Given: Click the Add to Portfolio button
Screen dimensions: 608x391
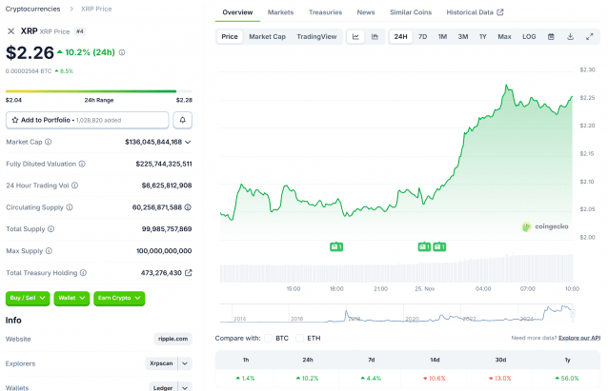Looking at the screenshot, I should click(x=87, y=120).
